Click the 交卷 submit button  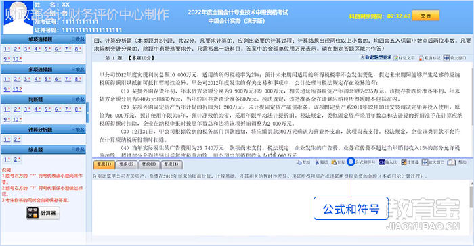[426, 16]
